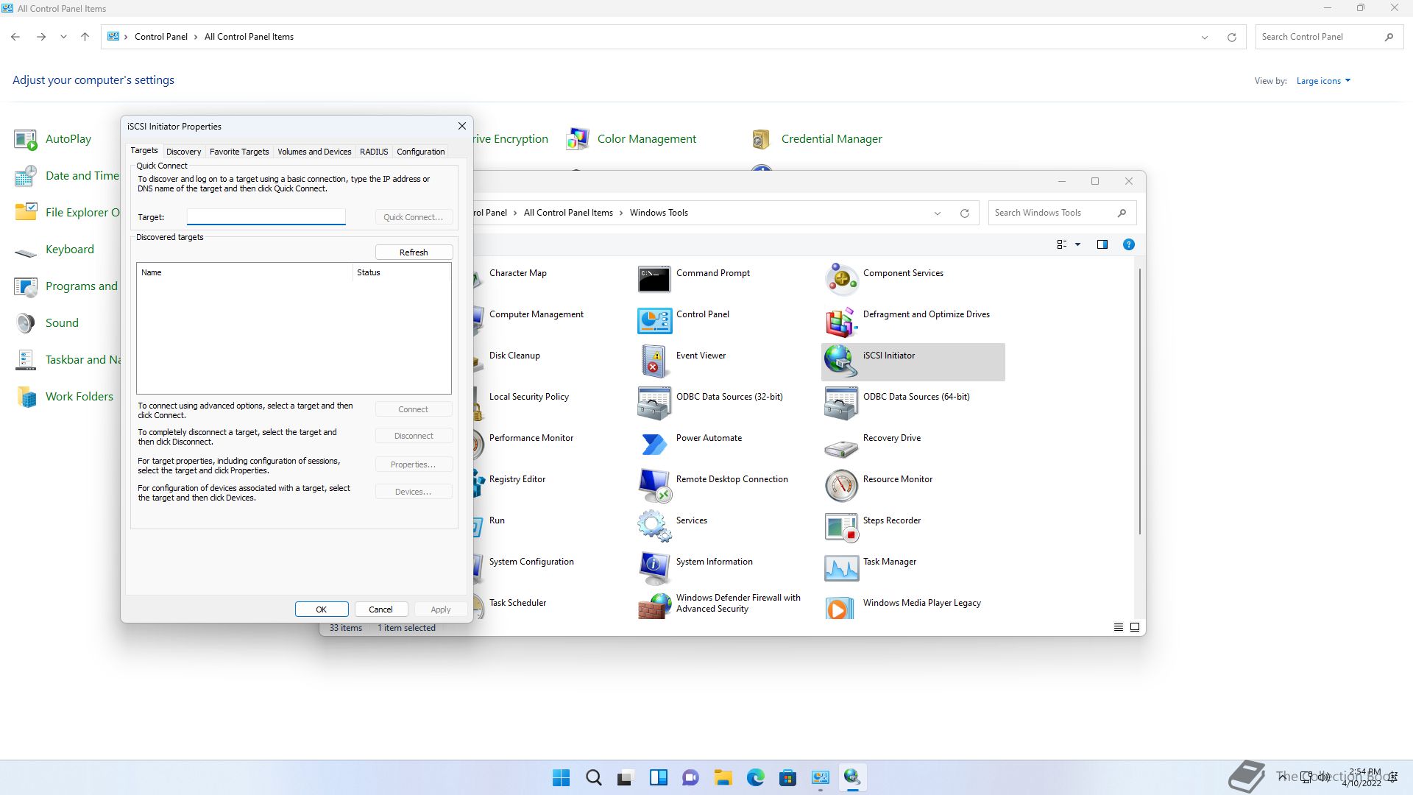1413x795 pixels.
Task: Go up one level in Control Panel
Action: click(x=85, y=37)
